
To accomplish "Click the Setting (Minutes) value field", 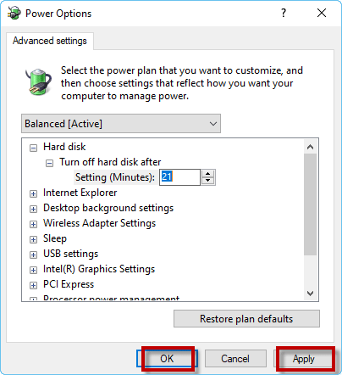I will [179, 177].
